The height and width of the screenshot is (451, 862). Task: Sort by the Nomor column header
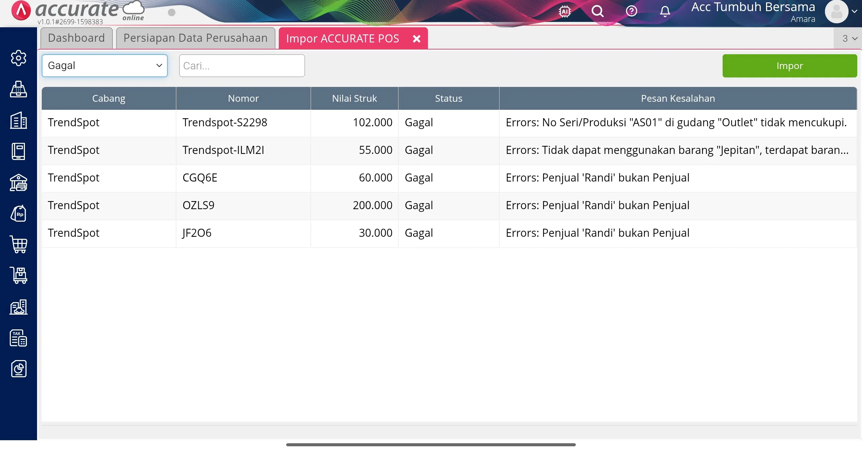243,98
